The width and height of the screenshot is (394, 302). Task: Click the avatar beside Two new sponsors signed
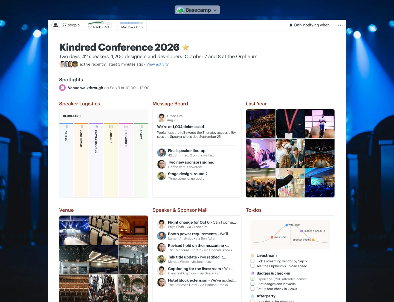(161, 164)
